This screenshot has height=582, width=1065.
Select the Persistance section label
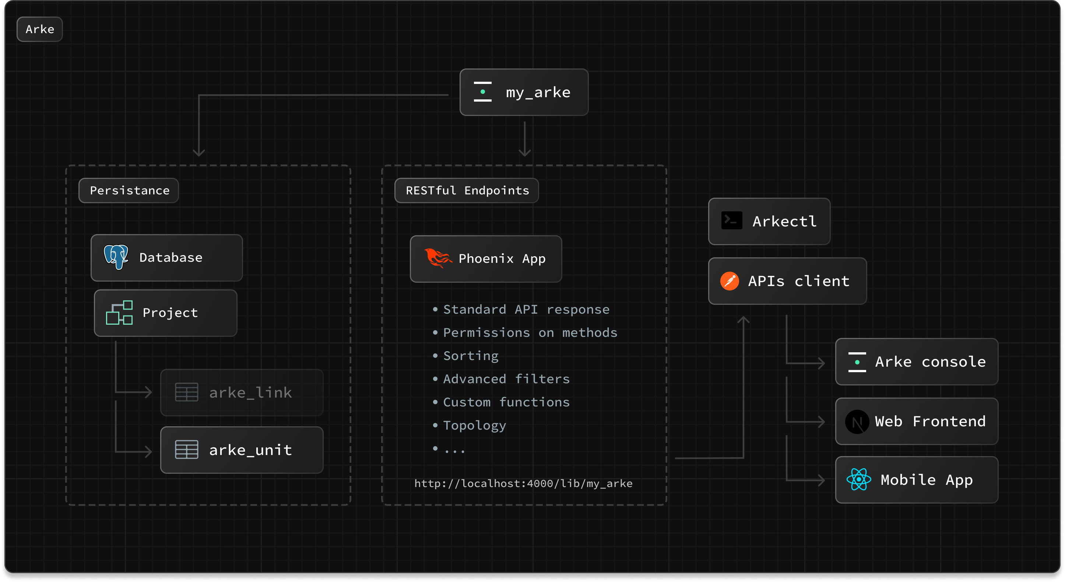click(x=129, y=191)
